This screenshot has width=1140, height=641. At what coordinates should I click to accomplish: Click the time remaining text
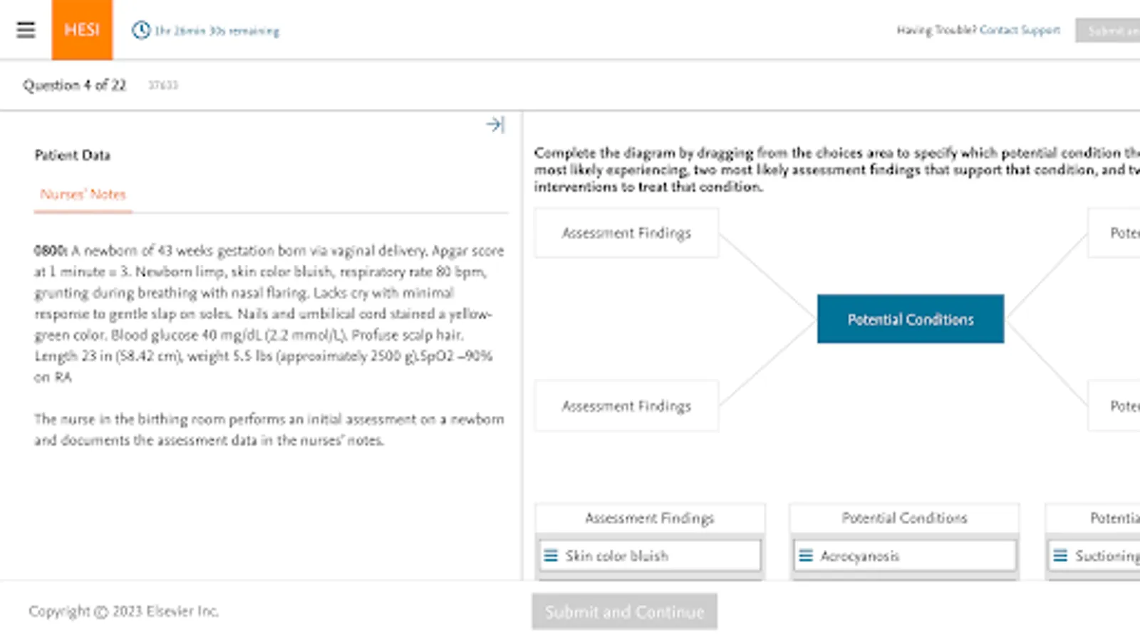[217, 31]
